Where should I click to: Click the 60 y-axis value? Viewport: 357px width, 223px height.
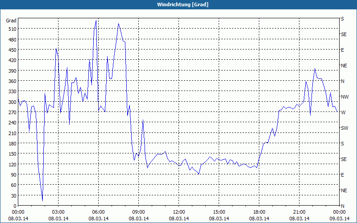click(14, 185)
